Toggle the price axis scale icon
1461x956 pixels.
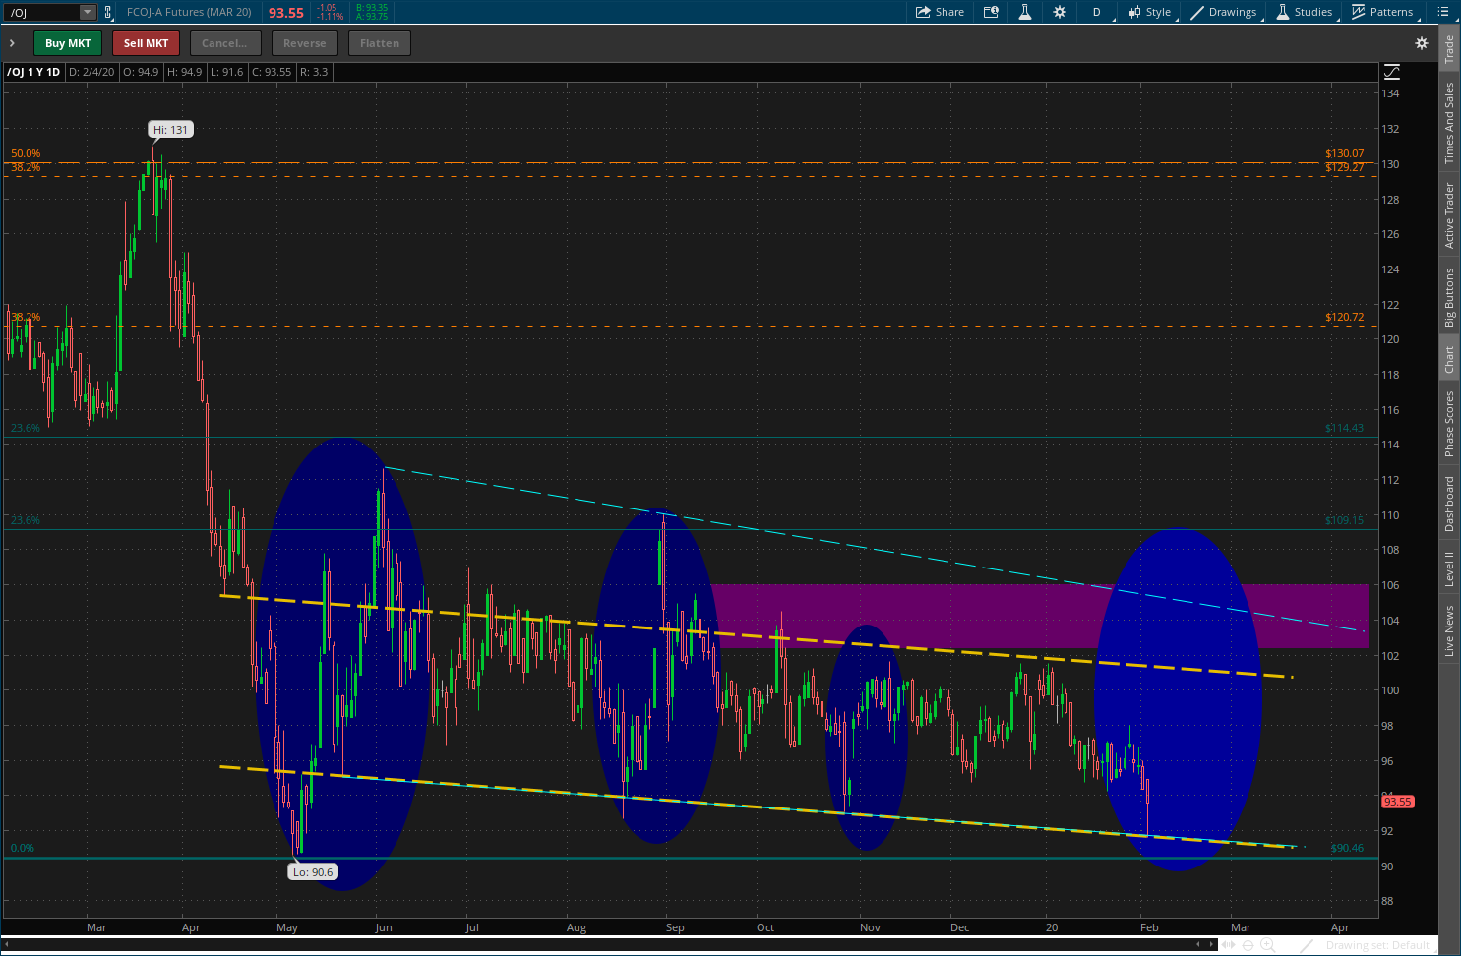tap(1391, 72)
